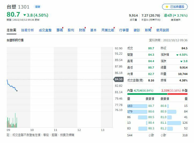
Task: Click the ask price 80.8
Action: [x=163, y=106]
